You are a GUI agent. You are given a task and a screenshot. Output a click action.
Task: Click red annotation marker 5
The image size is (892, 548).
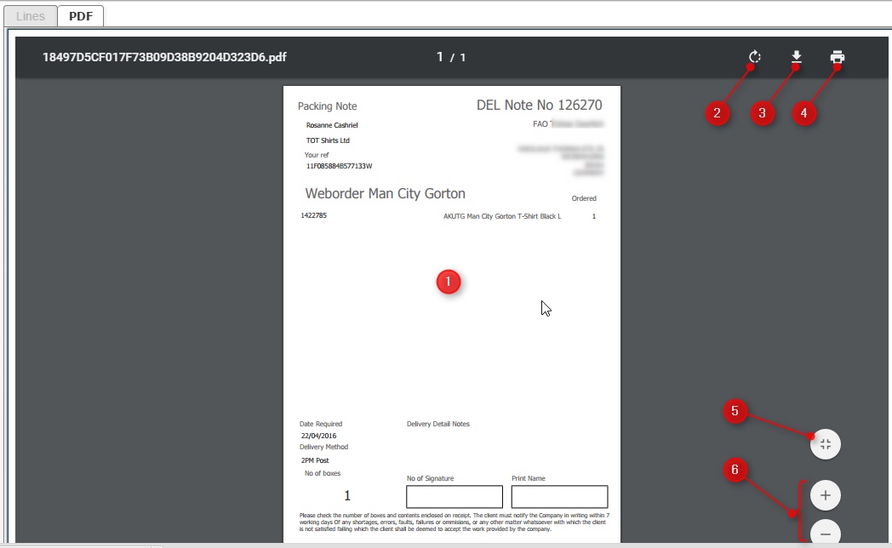735,412
